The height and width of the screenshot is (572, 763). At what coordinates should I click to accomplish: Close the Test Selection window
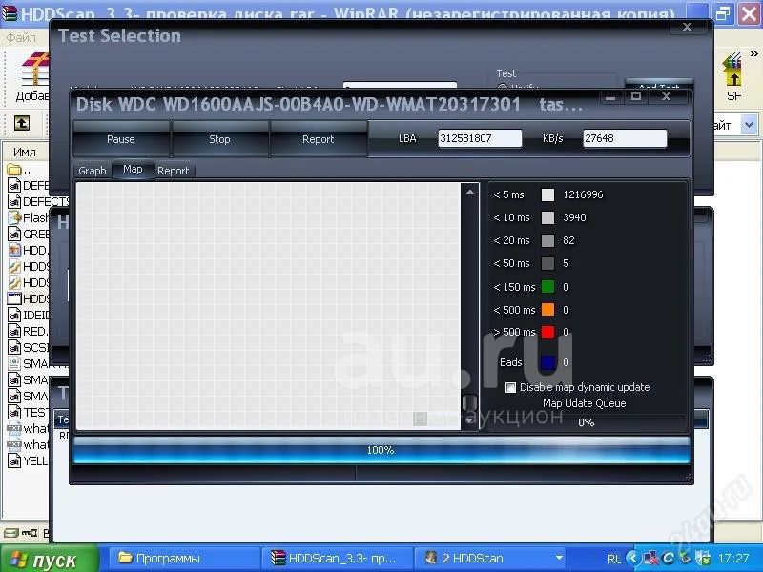687,28
